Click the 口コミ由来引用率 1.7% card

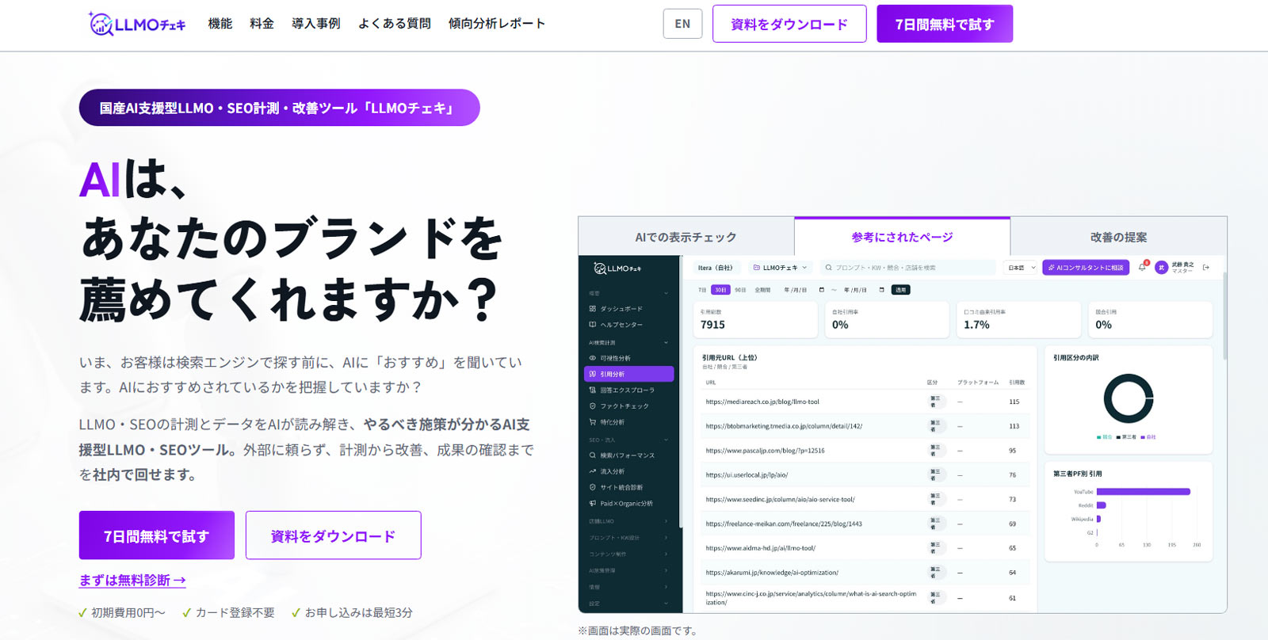pos(1018,319)
